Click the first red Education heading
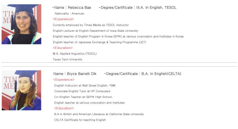 (63, 48)
